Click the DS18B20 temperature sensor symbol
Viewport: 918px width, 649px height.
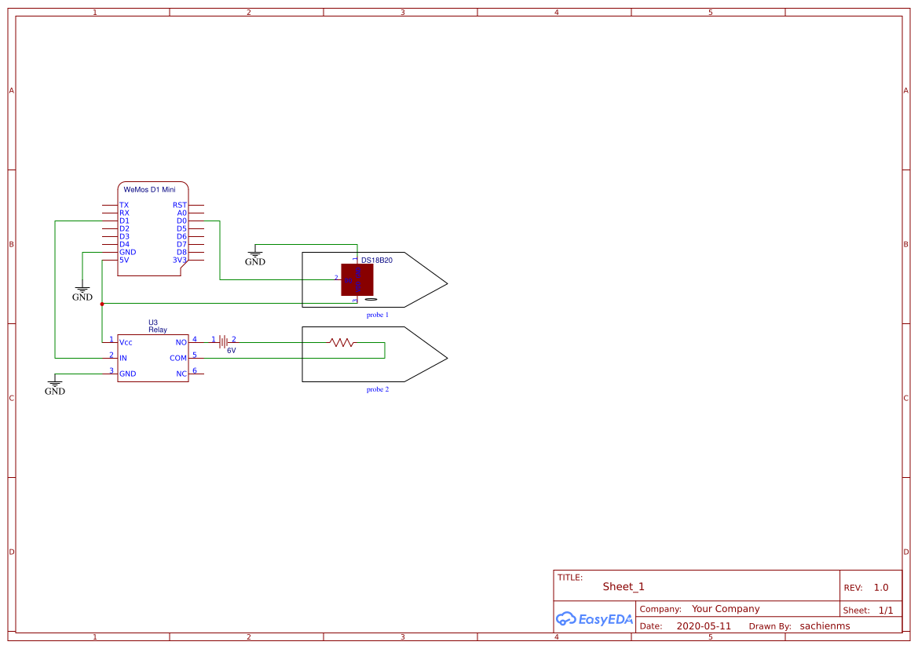pyautogui.click(x=357, y=279)
